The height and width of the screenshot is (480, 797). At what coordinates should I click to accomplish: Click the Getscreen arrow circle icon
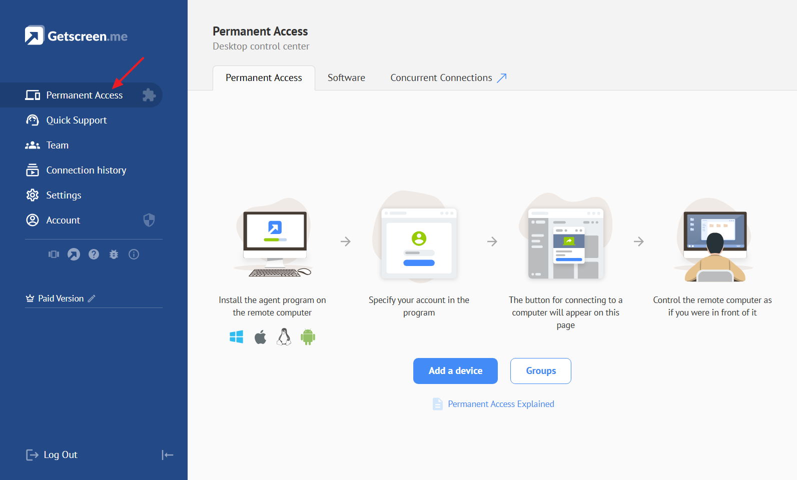click(74, 254)
